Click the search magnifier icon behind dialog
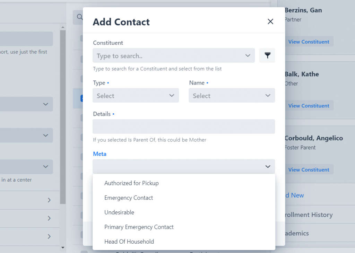Viewport: 355px width, 253px height. pyautogui.click(x=79, y=17)
